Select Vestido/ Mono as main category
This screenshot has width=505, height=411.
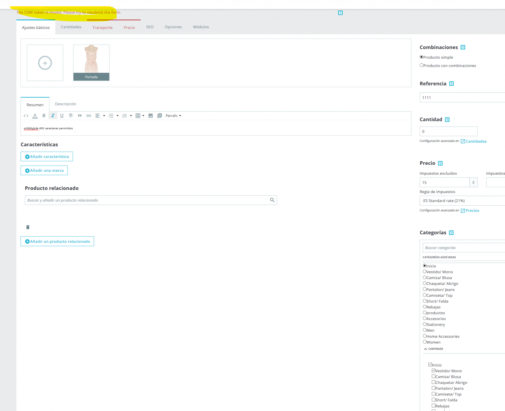coord(424,272)
